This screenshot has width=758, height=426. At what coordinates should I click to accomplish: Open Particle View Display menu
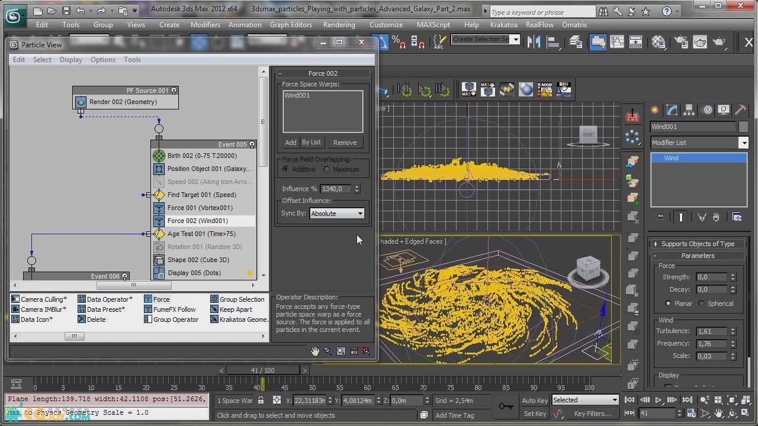[71, 60]
